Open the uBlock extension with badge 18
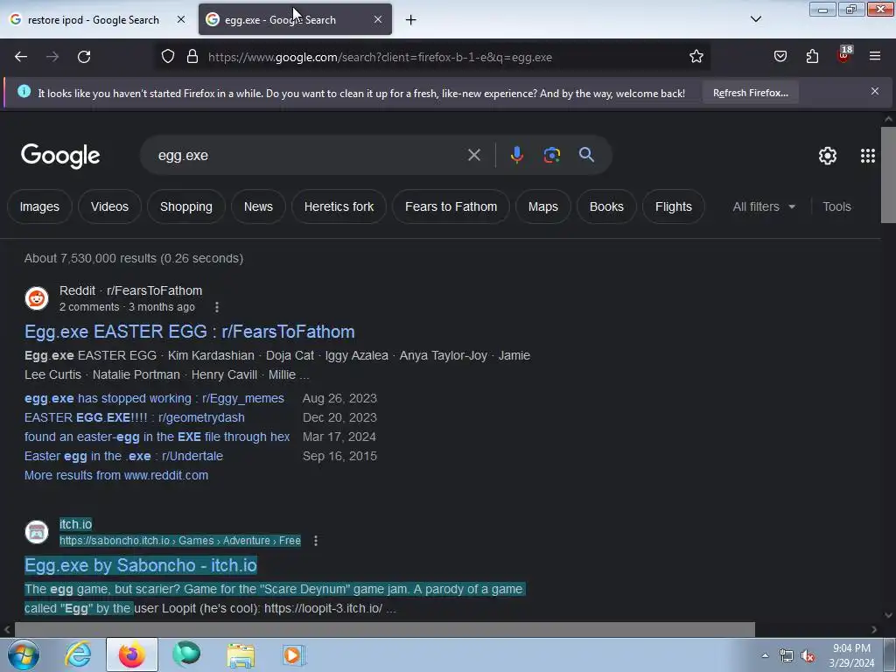Screen dimensions: 896x672 [844, 55]
